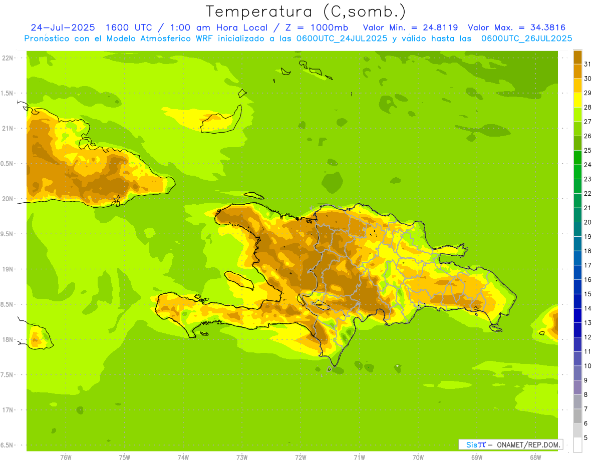Image resolution: width=601 pixels, height=464 pixels.
Task: Click the color bar label "15"
Action: coord(588,294)
